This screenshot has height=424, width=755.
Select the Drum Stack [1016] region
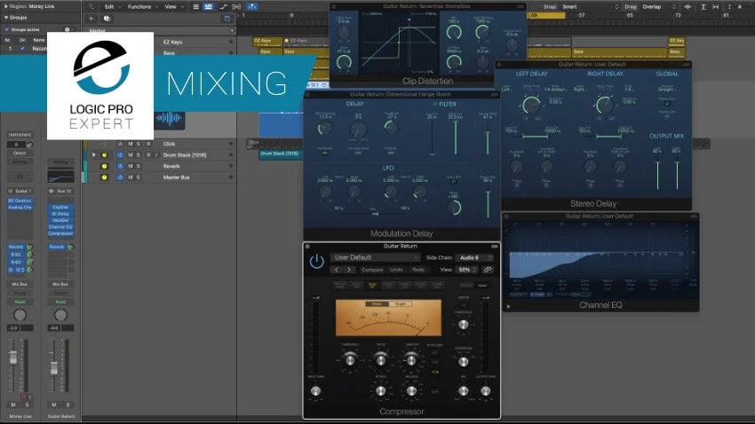pos(279,154)
